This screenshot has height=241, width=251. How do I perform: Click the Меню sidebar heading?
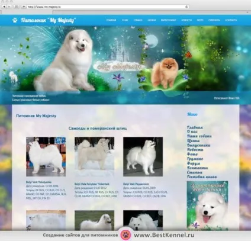[x=192, y=114]
